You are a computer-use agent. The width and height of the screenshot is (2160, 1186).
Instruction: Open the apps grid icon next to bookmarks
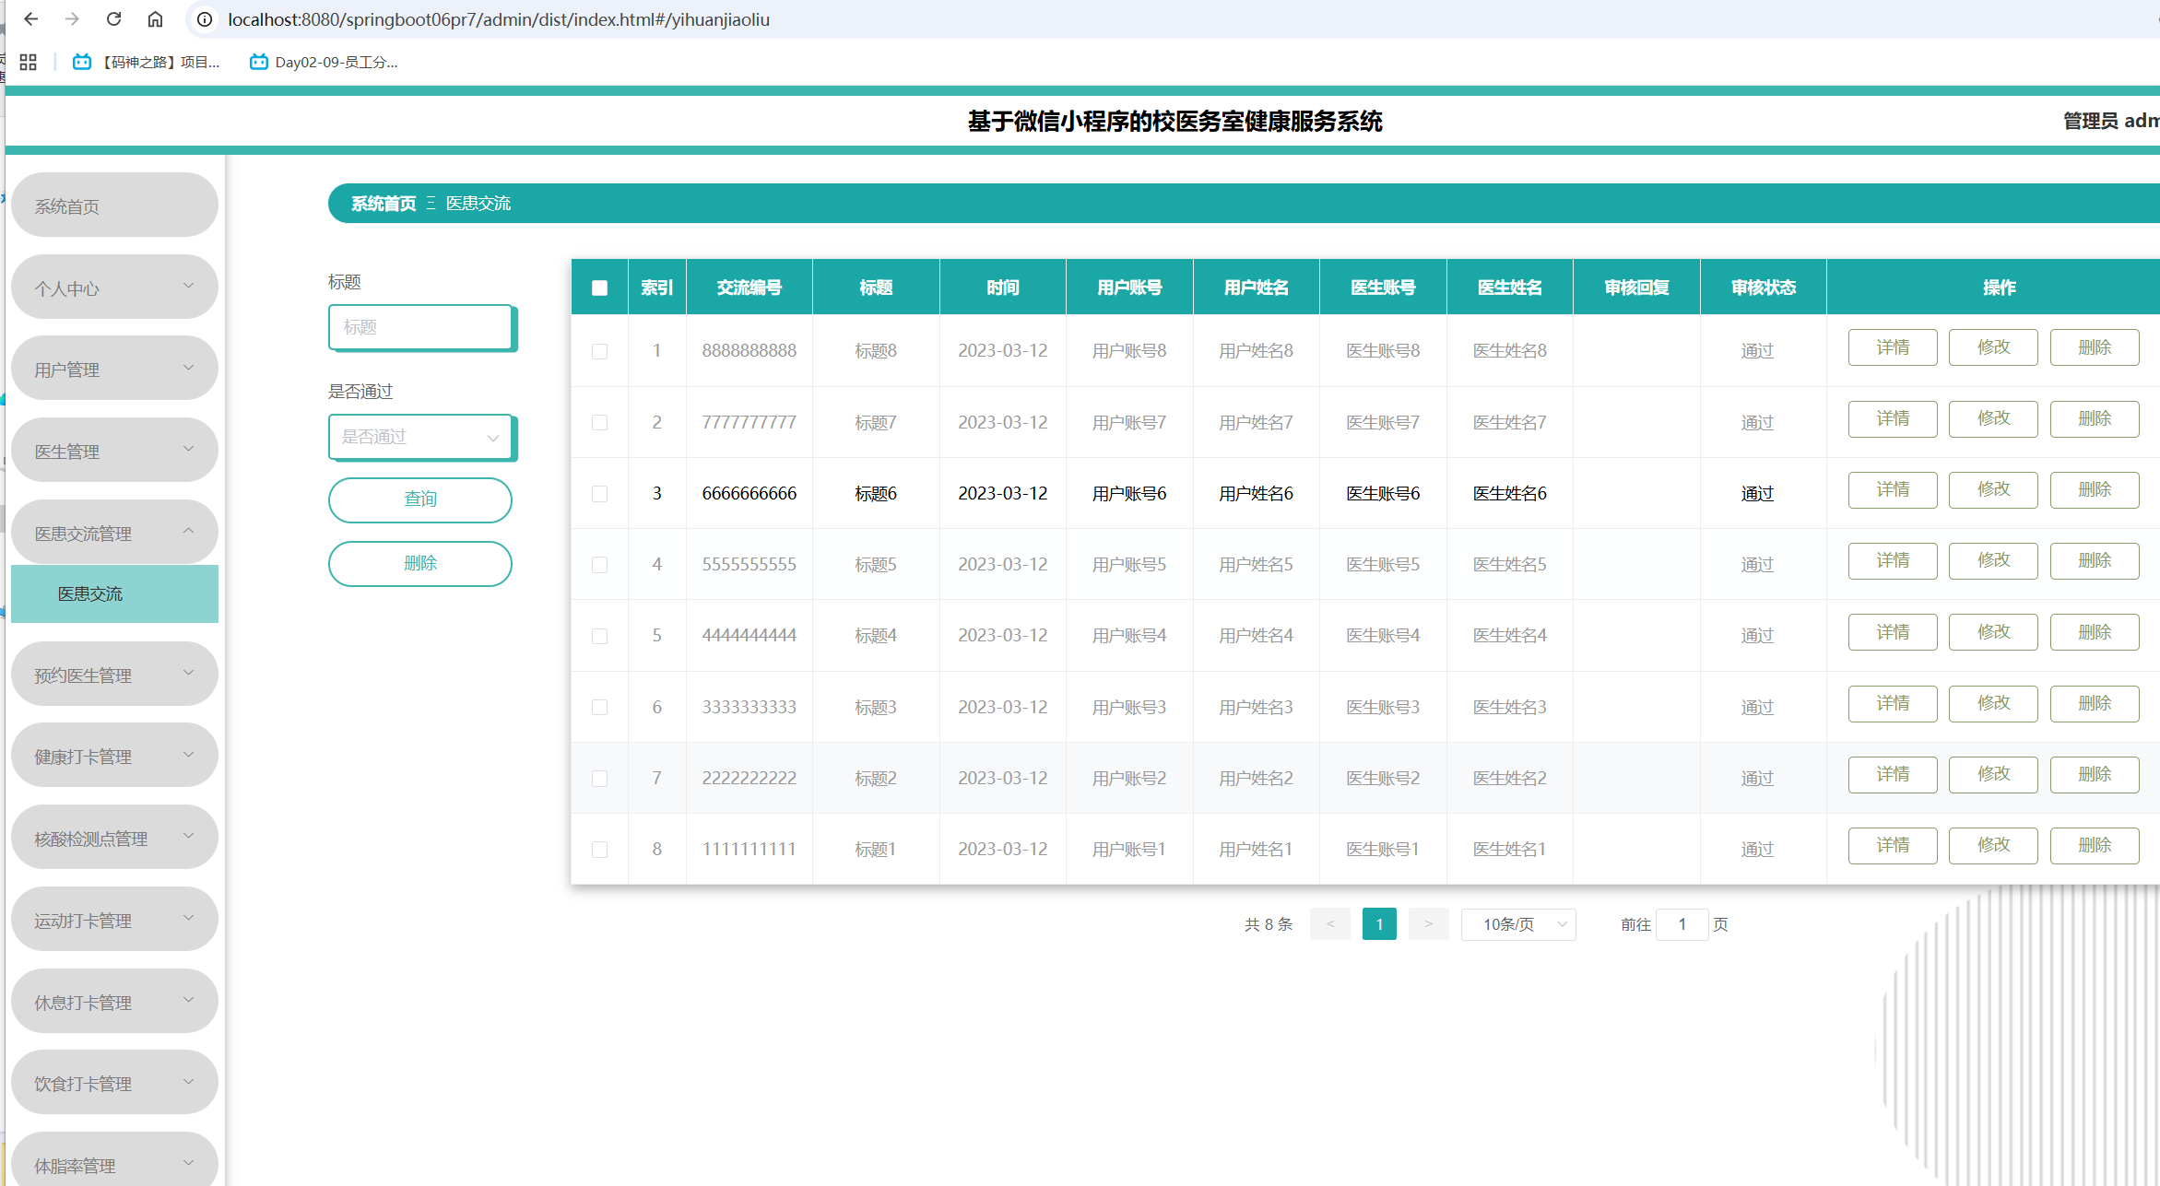(28, 62)
